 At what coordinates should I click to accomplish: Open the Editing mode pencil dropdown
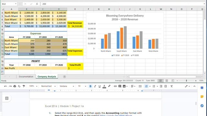(187, 86)
